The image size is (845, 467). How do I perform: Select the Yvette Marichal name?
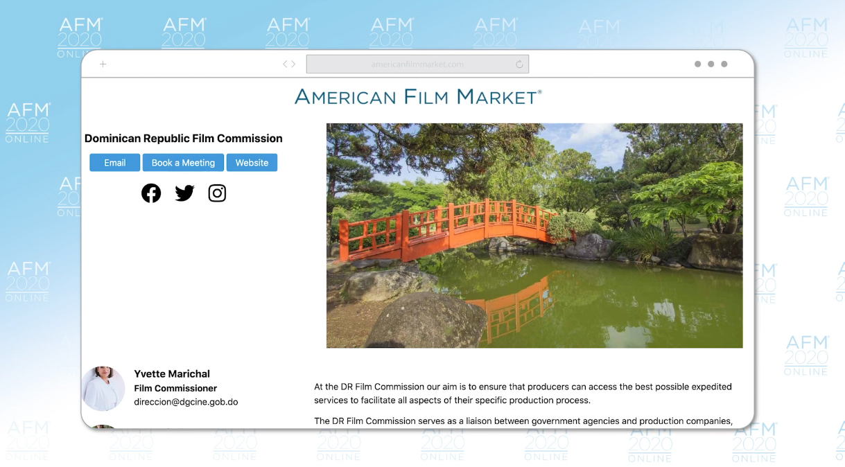tap(172, 373)
